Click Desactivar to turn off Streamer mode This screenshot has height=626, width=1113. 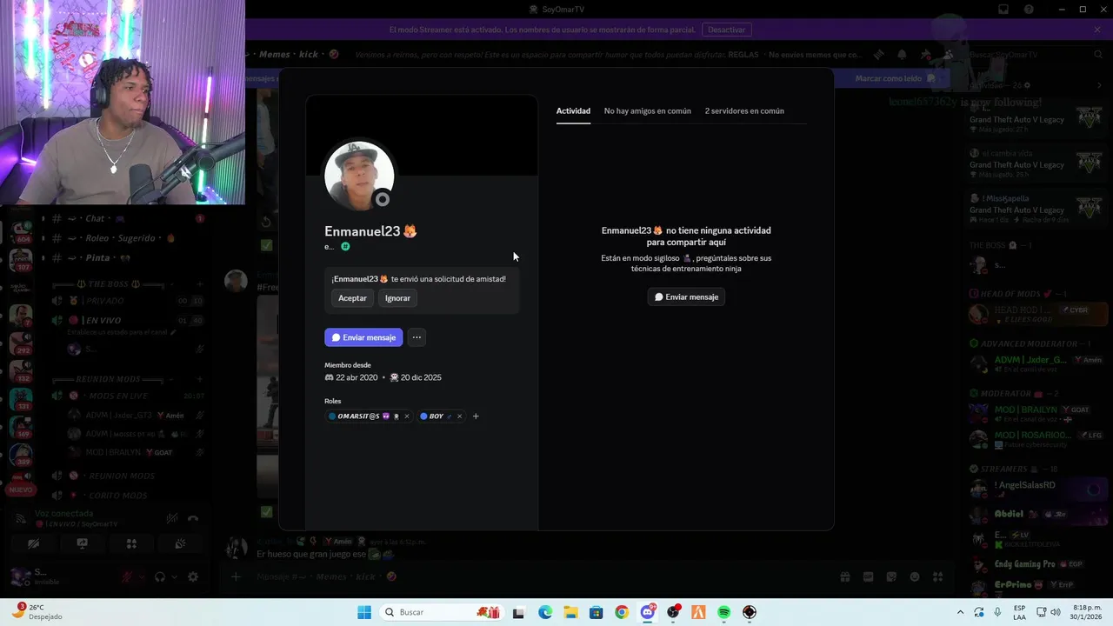[x=726, y=30]
